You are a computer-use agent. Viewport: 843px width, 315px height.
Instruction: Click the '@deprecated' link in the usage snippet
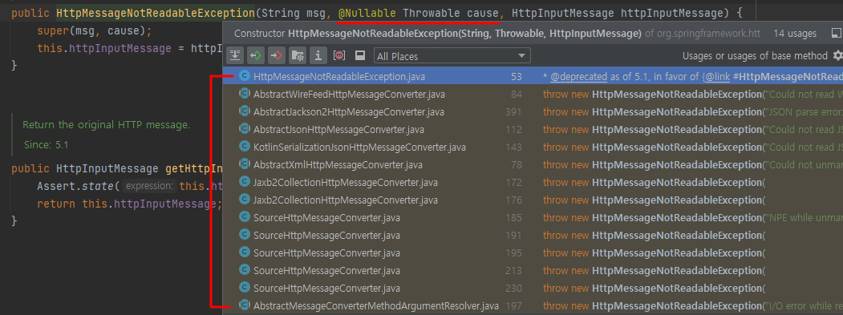578,77
